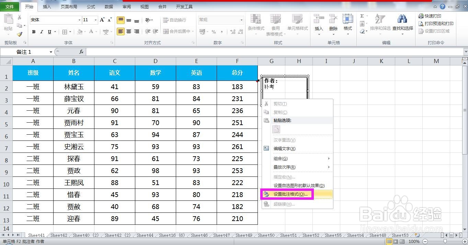The image size is (468, 245).
Task: Open the font size 11 dropdown
Action: 96,20
